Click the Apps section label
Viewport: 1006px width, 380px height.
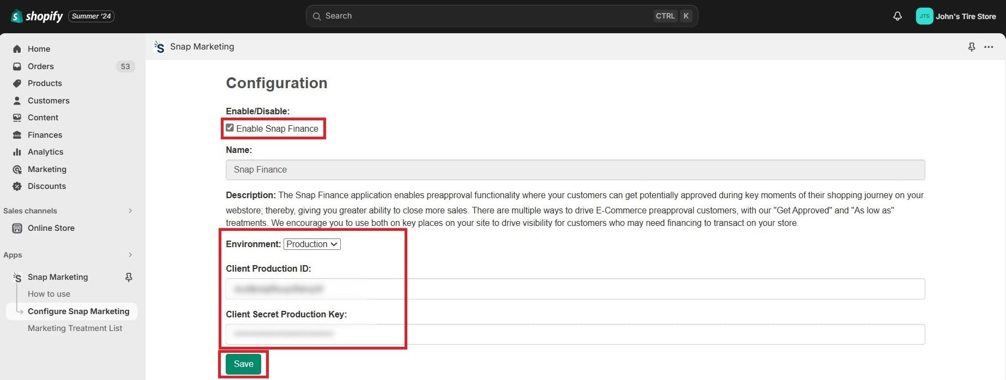(13, 255)
